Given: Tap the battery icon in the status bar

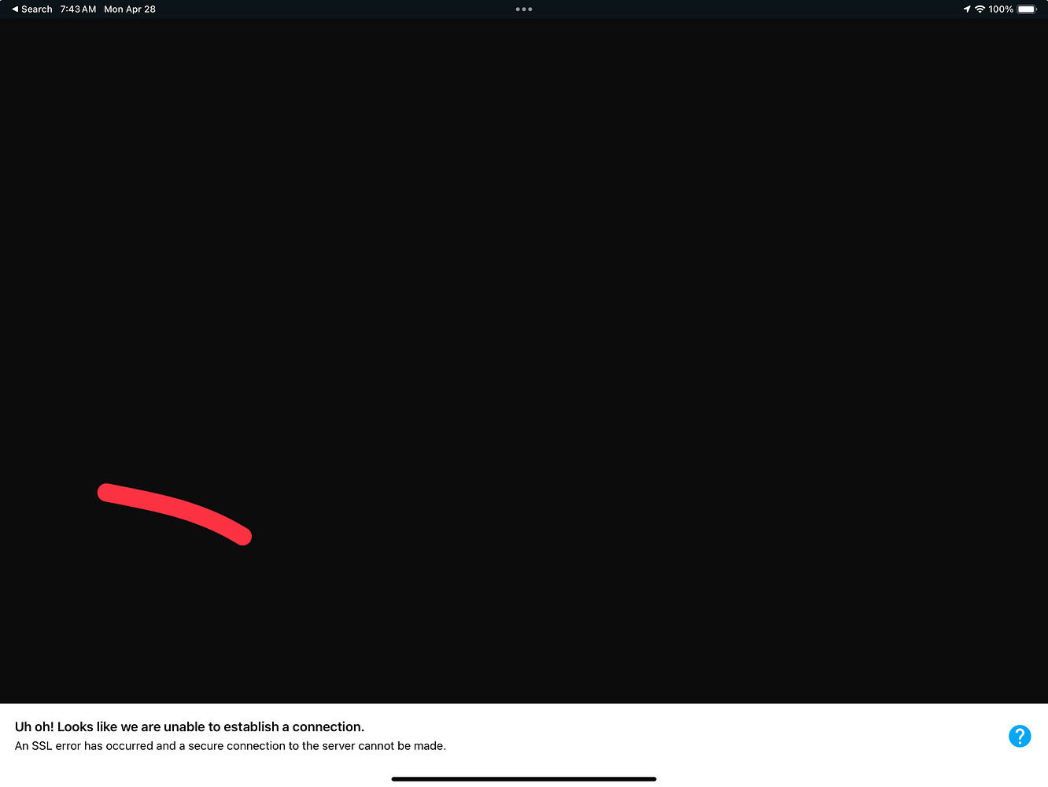Looking at the screenshot, I should click(x=1026, y=9).
